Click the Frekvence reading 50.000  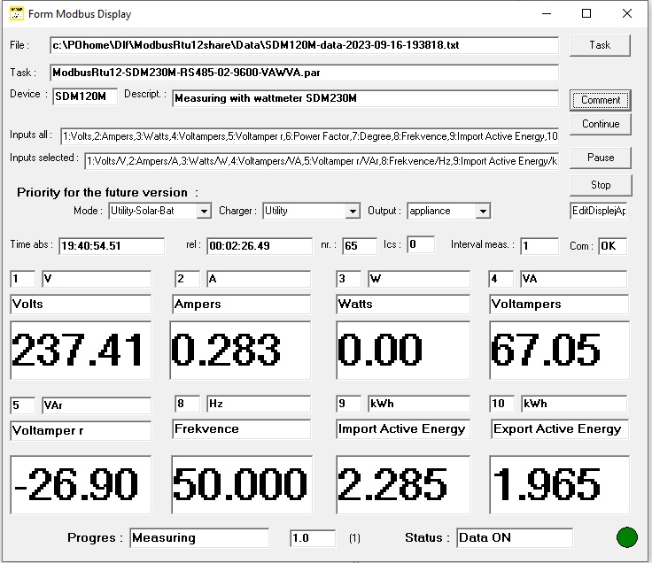pyautogui.click(x=241, y=484)
